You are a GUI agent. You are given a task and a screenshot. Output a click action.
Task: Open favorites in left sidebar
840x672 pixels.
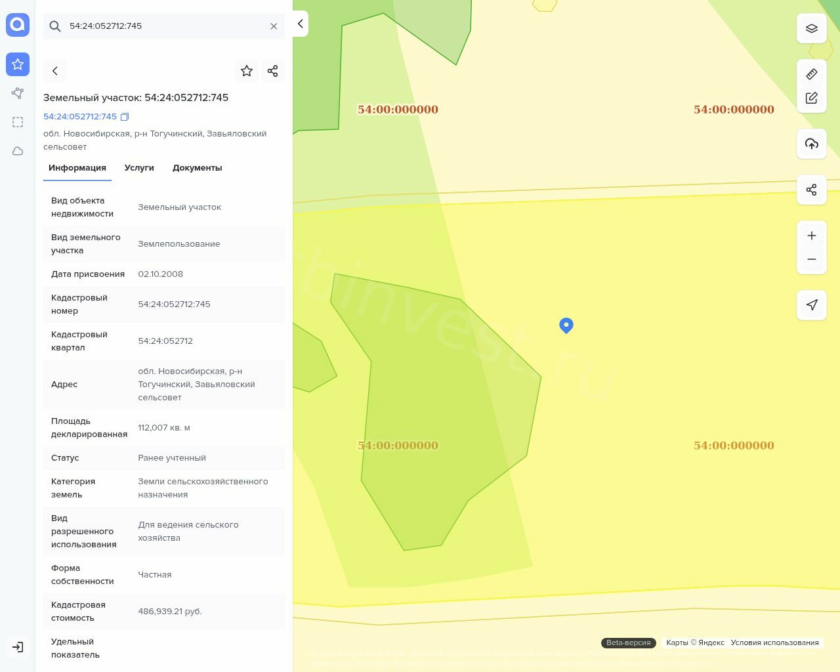[x=18, y=64]
